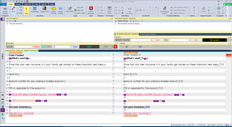The image size is (232, 127).
Task: Open Project Settings in the ribbon
Action: coord(5,10)
